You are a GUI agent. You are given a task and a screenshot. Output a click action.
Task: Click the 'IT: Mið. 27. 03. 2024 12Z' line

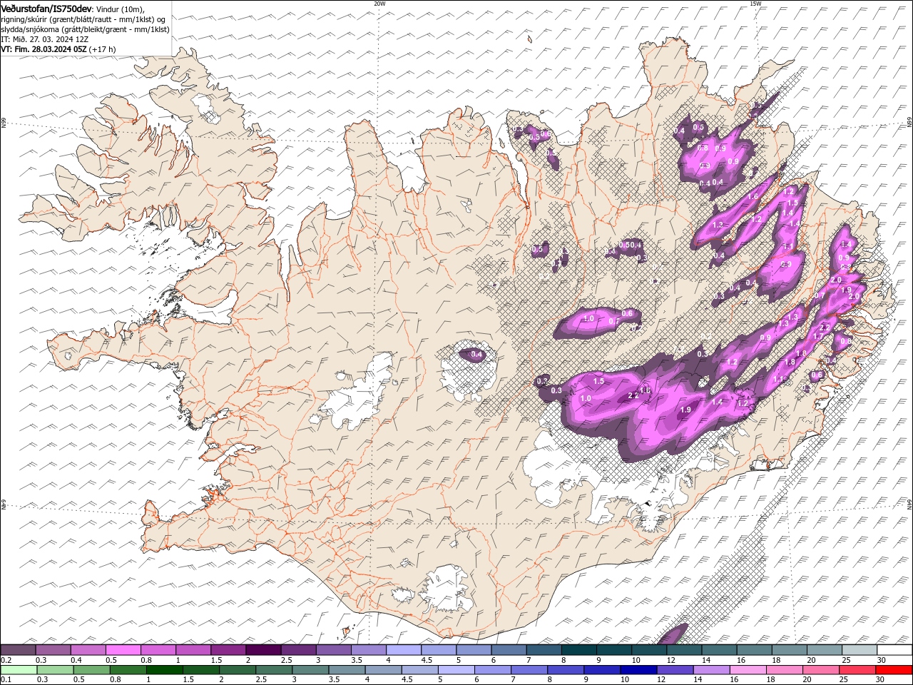click(x=44, y=39)
